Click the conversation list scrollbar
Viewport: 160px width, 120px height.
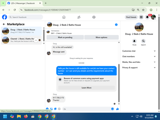click(x=44, y=35)
